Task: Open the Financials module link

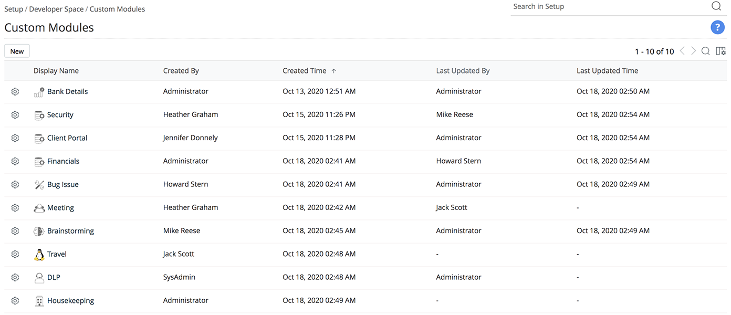Action: click(x=63, y=161)
